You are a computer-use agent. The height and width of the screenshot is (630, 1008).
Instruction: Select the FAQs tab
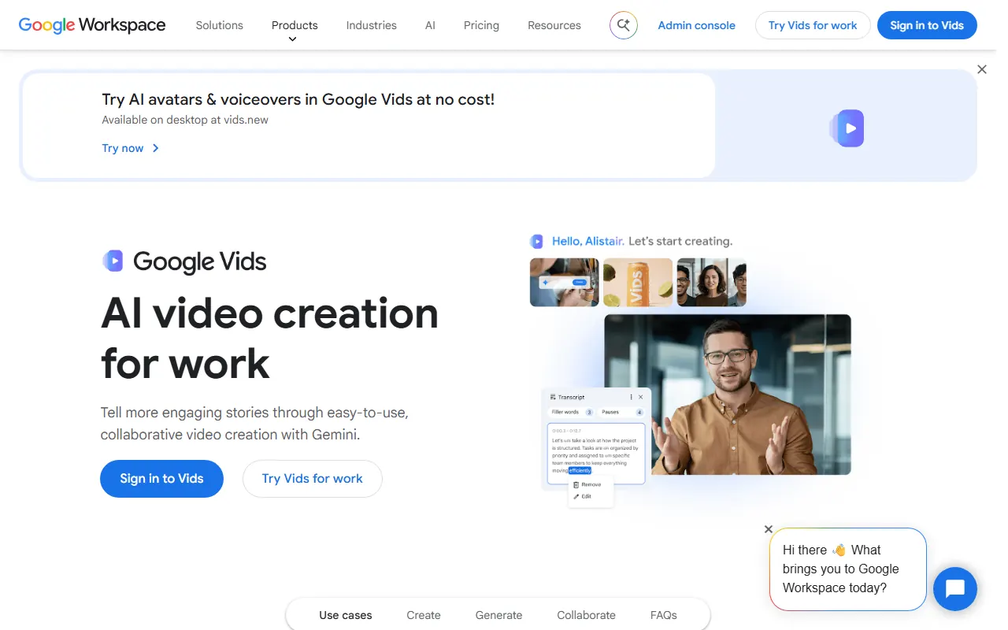click(x=664, y=615)
